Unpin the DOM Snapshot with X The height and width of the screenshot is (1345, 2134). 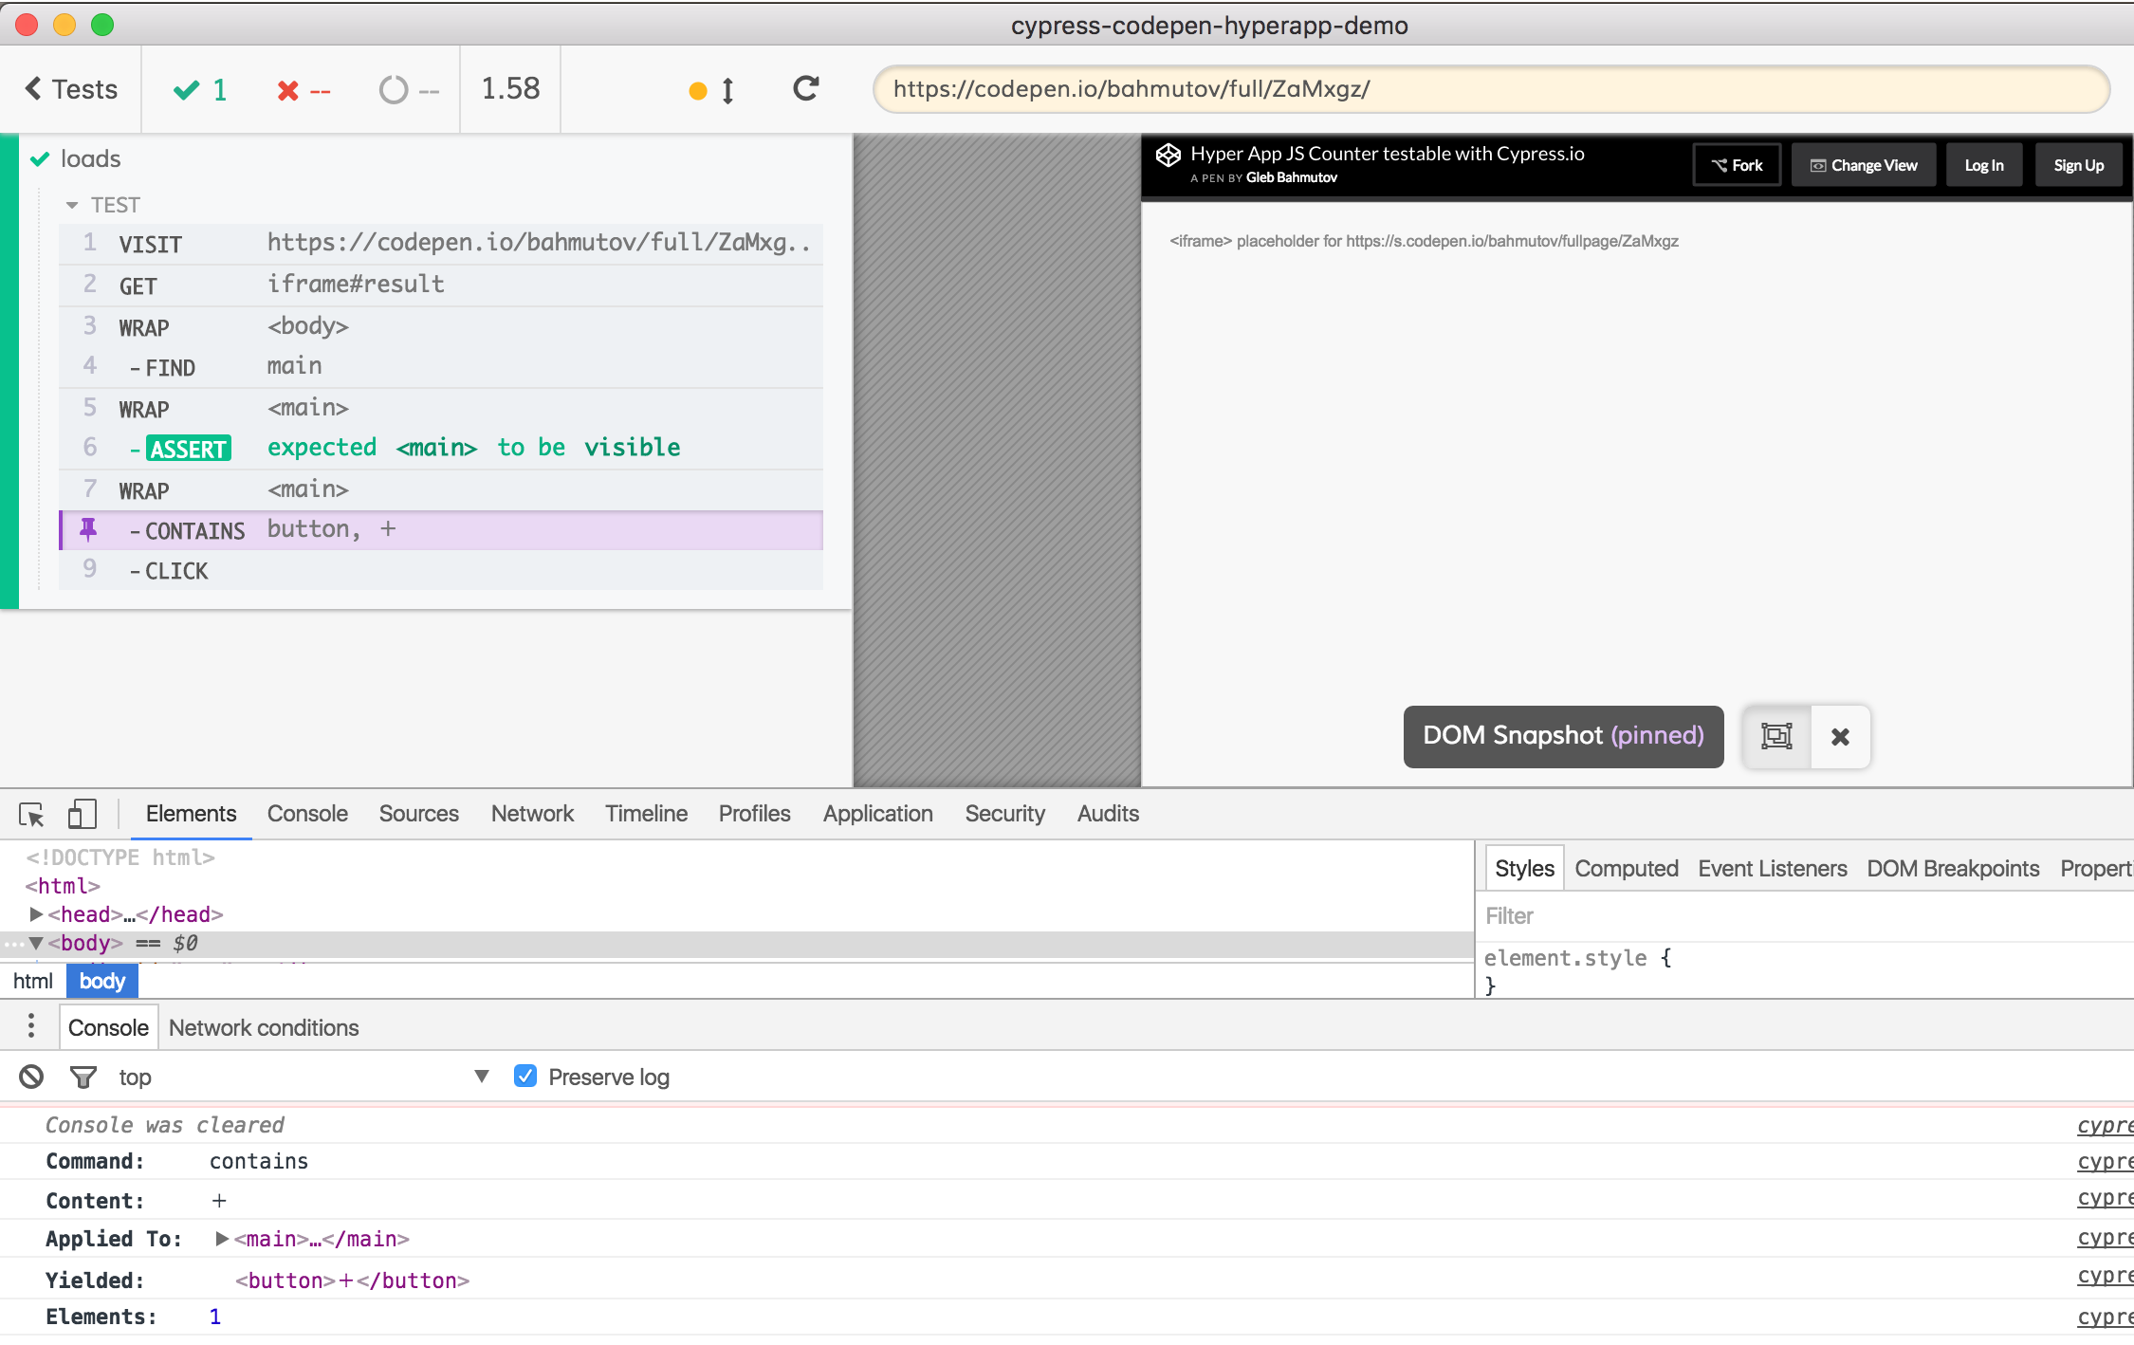(1840, 736)
